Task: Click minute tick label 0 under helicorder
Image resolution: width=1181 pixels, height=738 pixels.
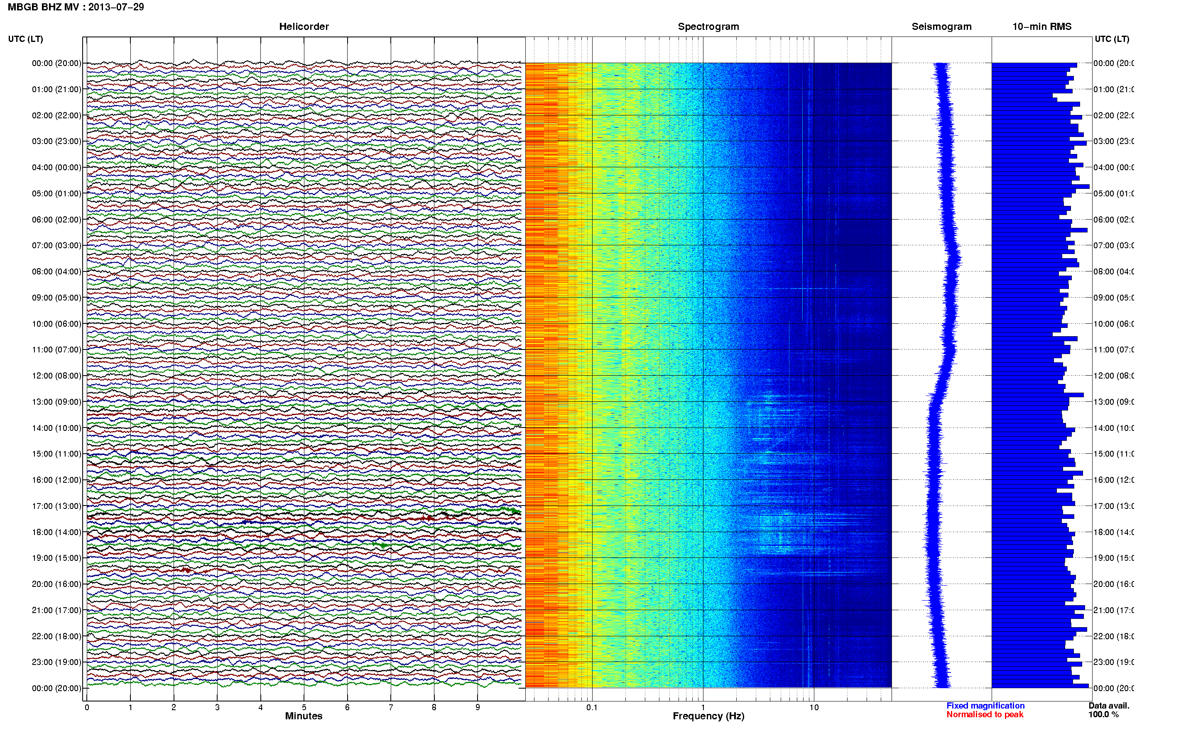Action: 87,707
